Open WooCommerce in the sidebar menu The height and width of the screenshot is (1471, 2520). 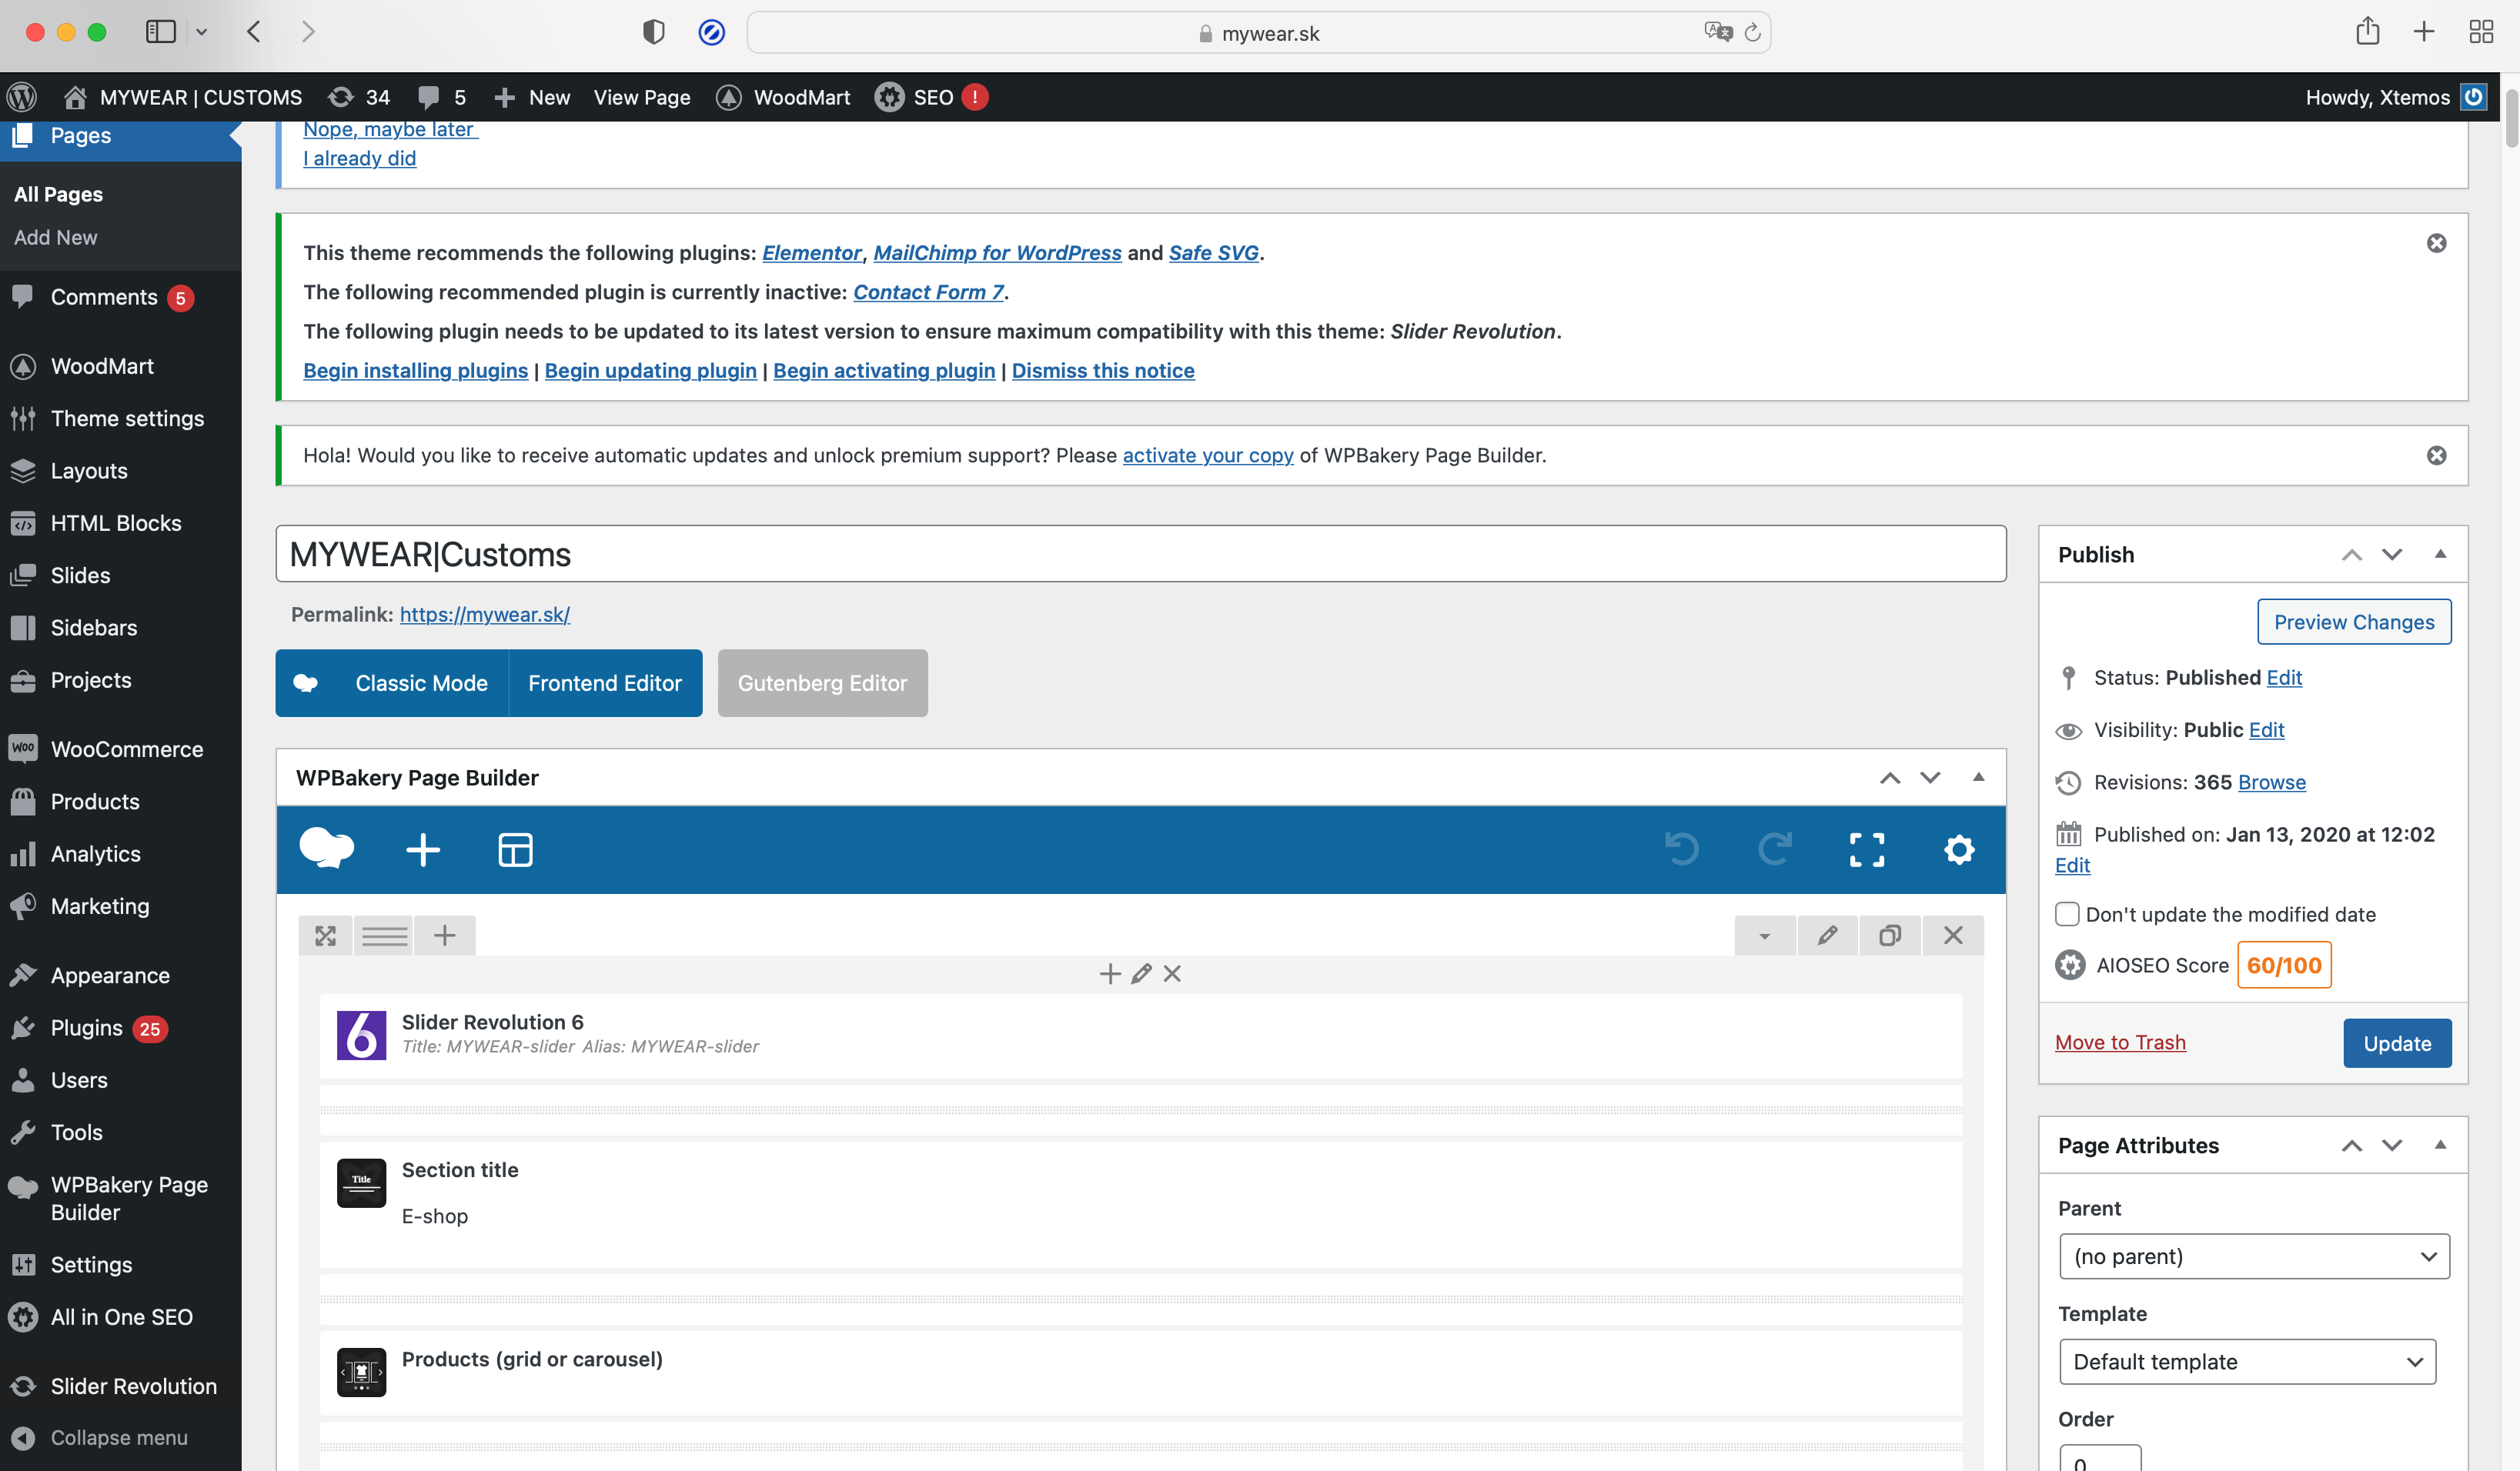[x=126, y=749]
